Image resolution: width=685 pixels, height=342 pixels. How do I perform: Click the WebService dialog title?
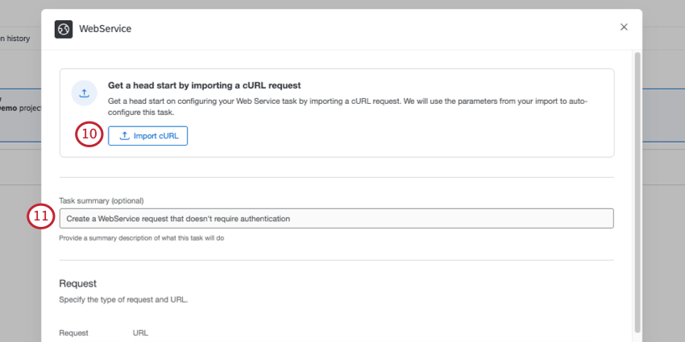point(105,29)
